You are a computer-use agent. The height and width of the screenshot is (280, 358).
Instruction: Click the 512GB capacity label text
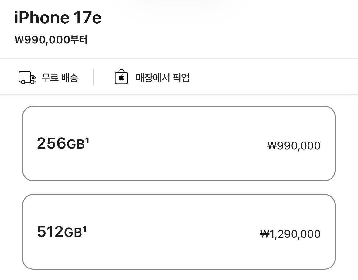pos(60,232)
